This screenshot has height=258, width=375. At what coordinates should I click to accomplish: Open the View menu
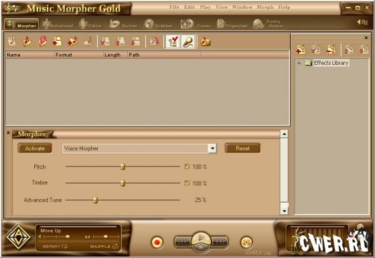click(222, 7)
